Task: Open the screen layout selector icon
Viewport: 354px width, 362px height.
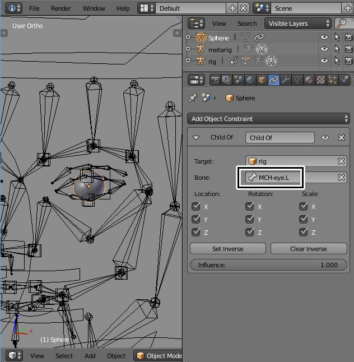Action: (x=147, y=8)
